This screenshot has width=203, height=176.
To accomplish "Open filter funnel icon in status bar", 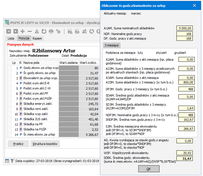I will [12, 161].
